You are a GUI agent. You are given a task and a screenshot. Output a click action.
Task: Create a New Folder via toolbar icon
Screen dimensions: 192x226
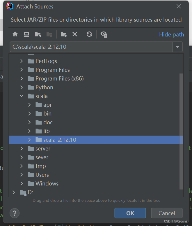[x=64, y=34]
